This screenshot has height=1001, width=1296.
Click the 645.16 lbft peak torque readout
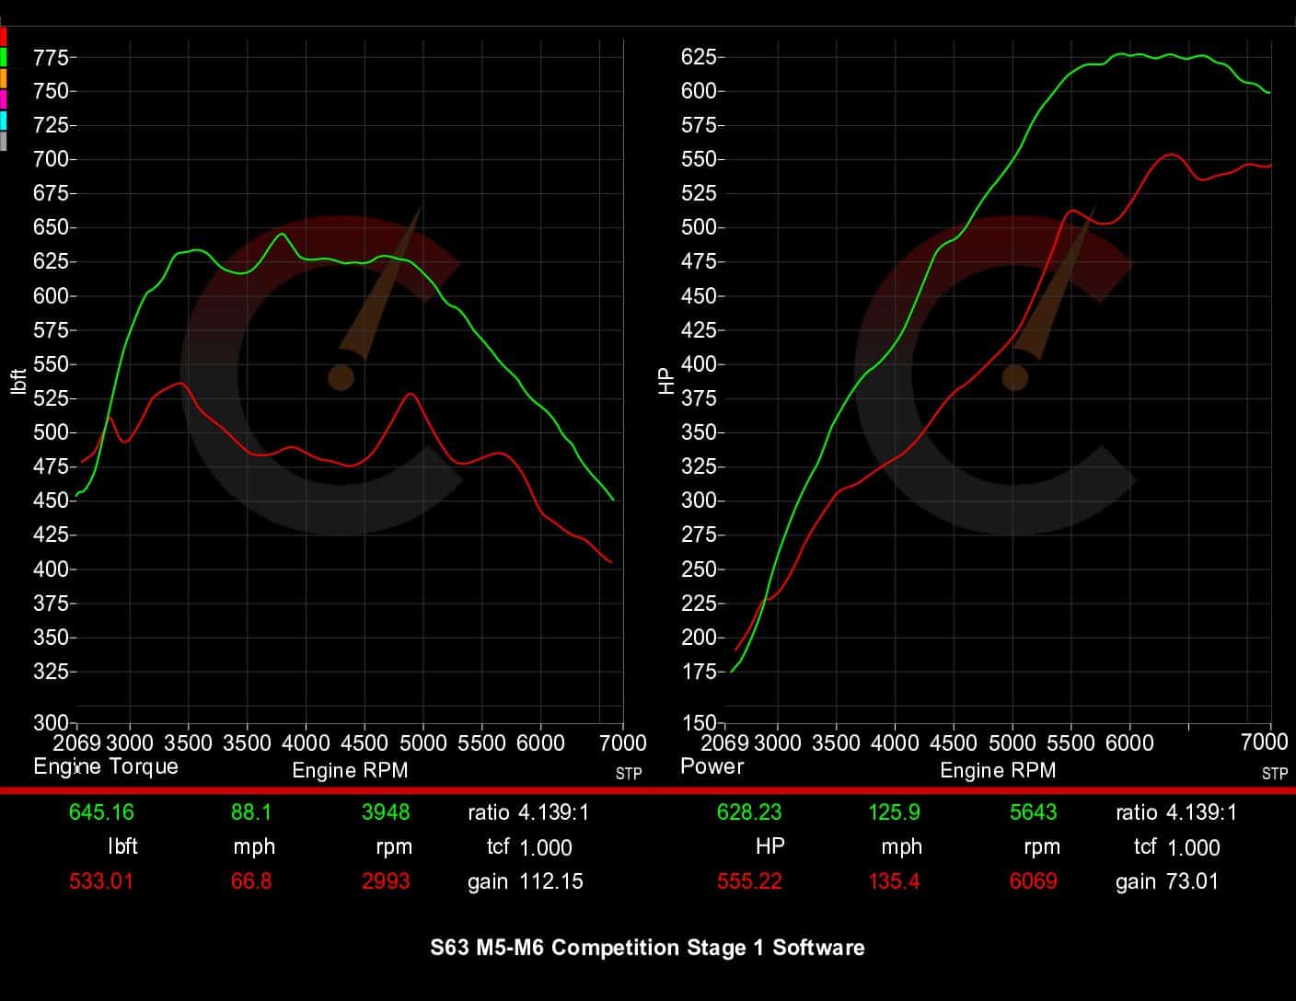click(x=102, y=812)
